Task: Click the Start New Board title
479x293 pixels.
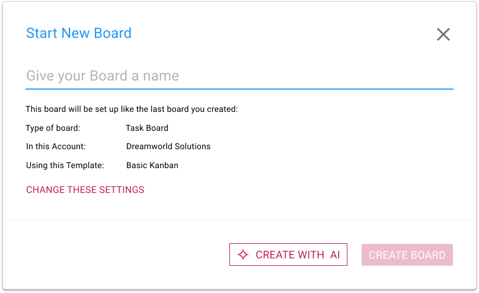Action: [79, 33]
